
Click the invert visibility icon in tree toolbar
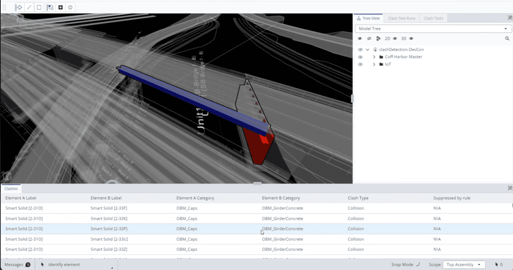[x=378, y=39]
